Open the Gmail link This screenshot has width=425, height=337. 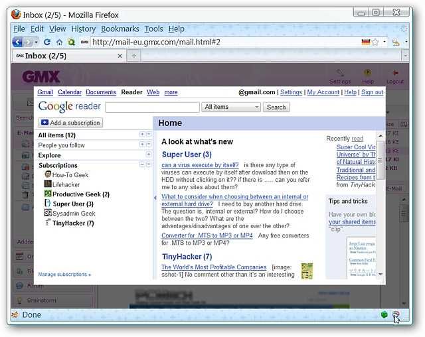[x=45, y=92]
